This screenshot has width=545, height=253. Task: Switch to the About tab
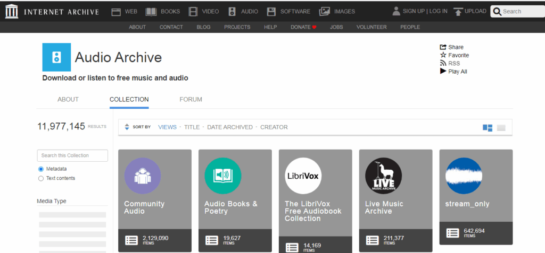pos(68,100)
